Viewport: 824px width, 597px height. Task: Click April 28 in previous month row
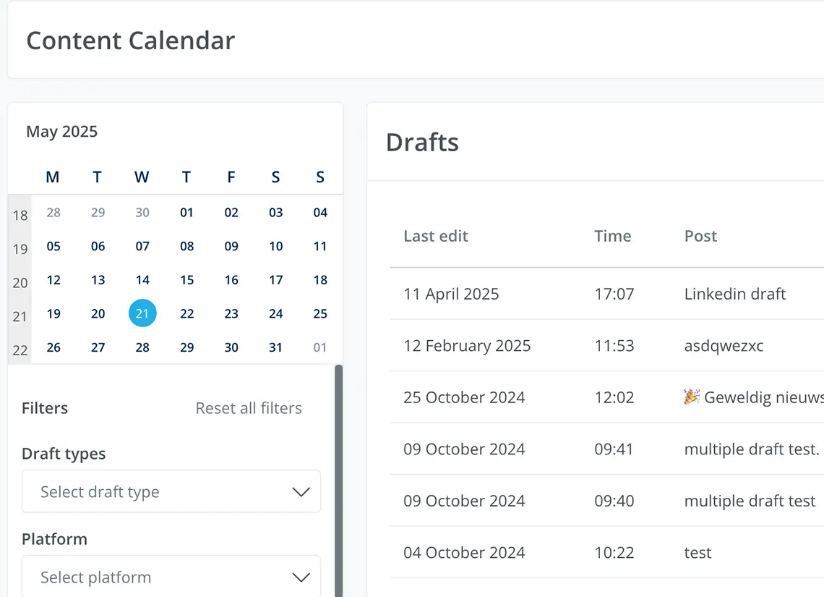(53, 213)
